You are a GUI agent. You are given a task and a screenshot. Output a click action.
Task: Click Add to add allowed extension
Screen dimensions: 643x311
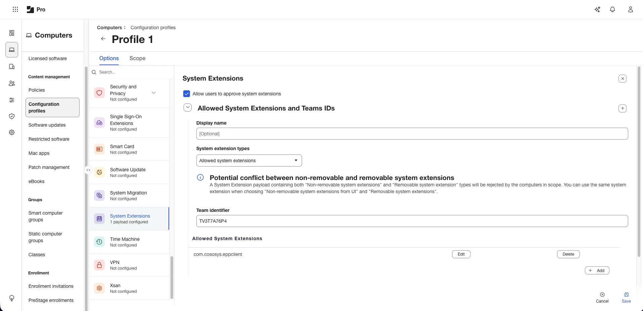point(597,270)
